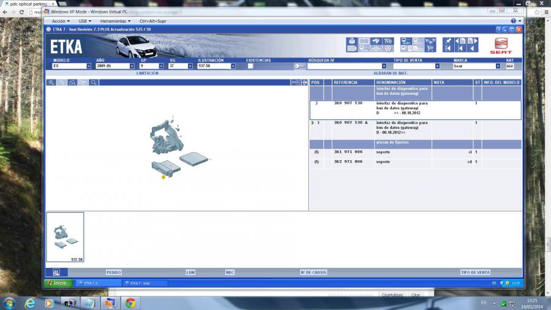Click the print icon in ETKA toolbar
This screenshot has width=551, height=310.
[x=352, y=41]
